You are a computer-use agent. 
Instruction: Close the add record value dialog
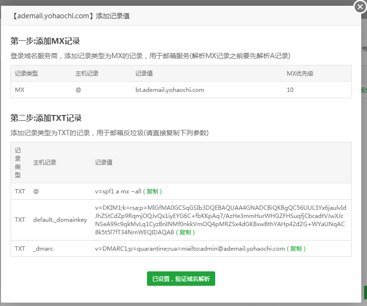point(360,7)
